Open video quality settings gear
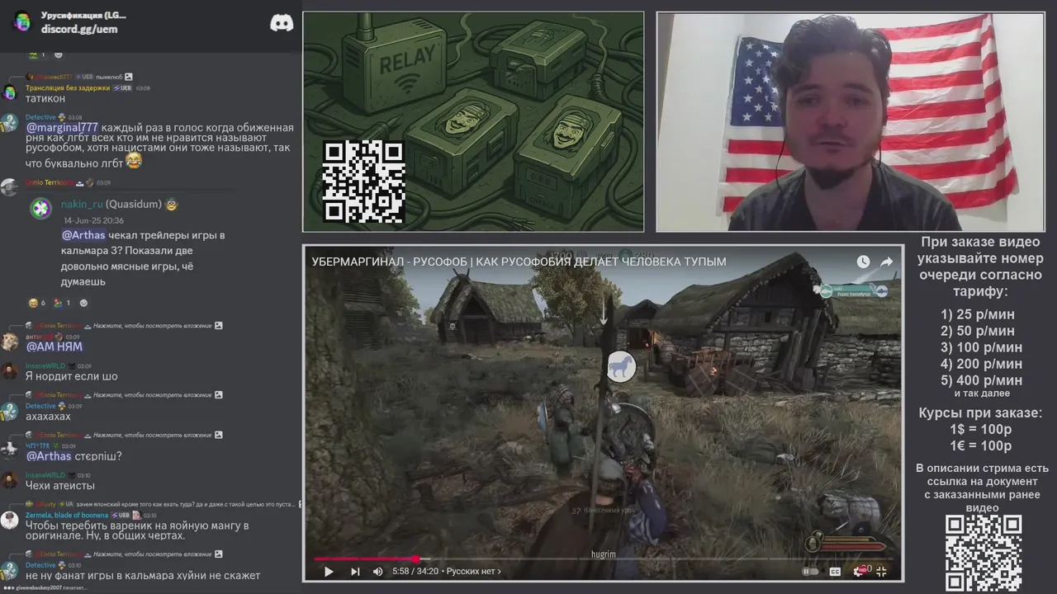This screenshot has width=1057, height=594. [860, 570]
